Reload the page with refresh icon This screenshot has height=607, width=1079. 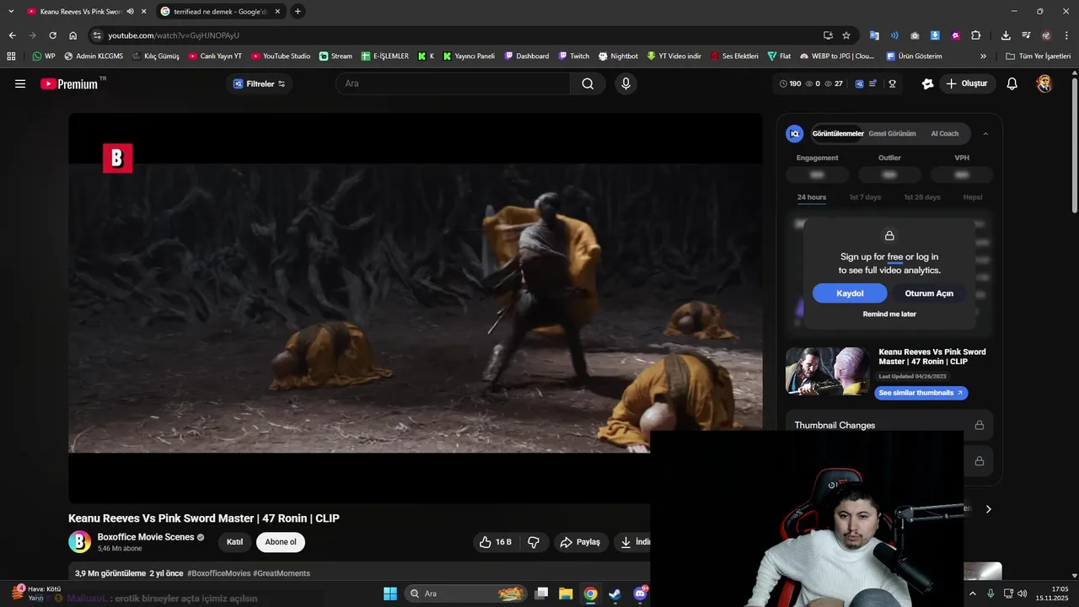coord(52,35)
